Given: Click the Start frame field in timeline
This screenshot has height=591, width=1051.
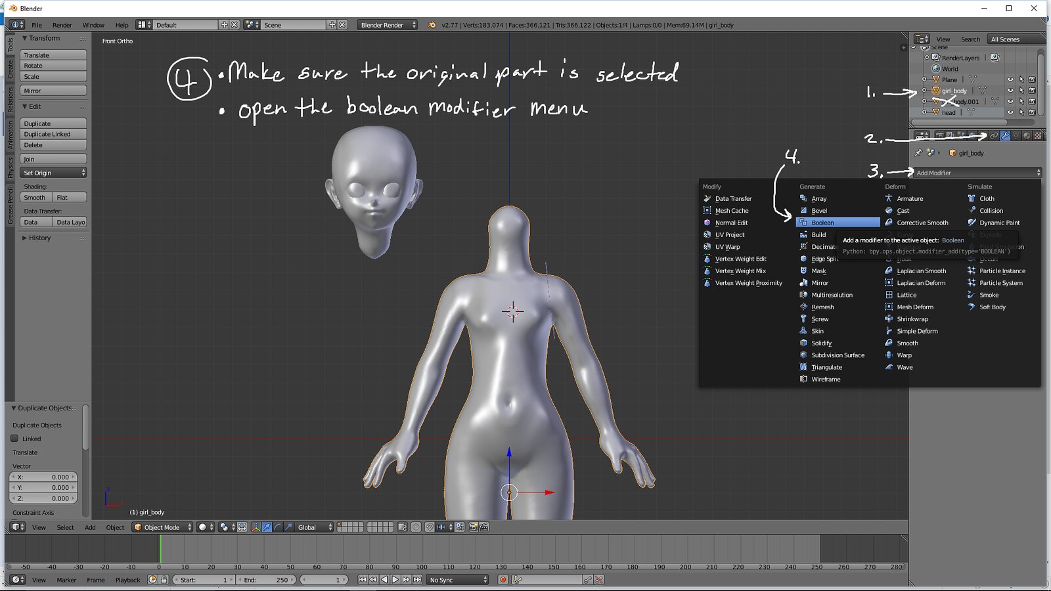Looking at the screenshot, I should point(204,580).
